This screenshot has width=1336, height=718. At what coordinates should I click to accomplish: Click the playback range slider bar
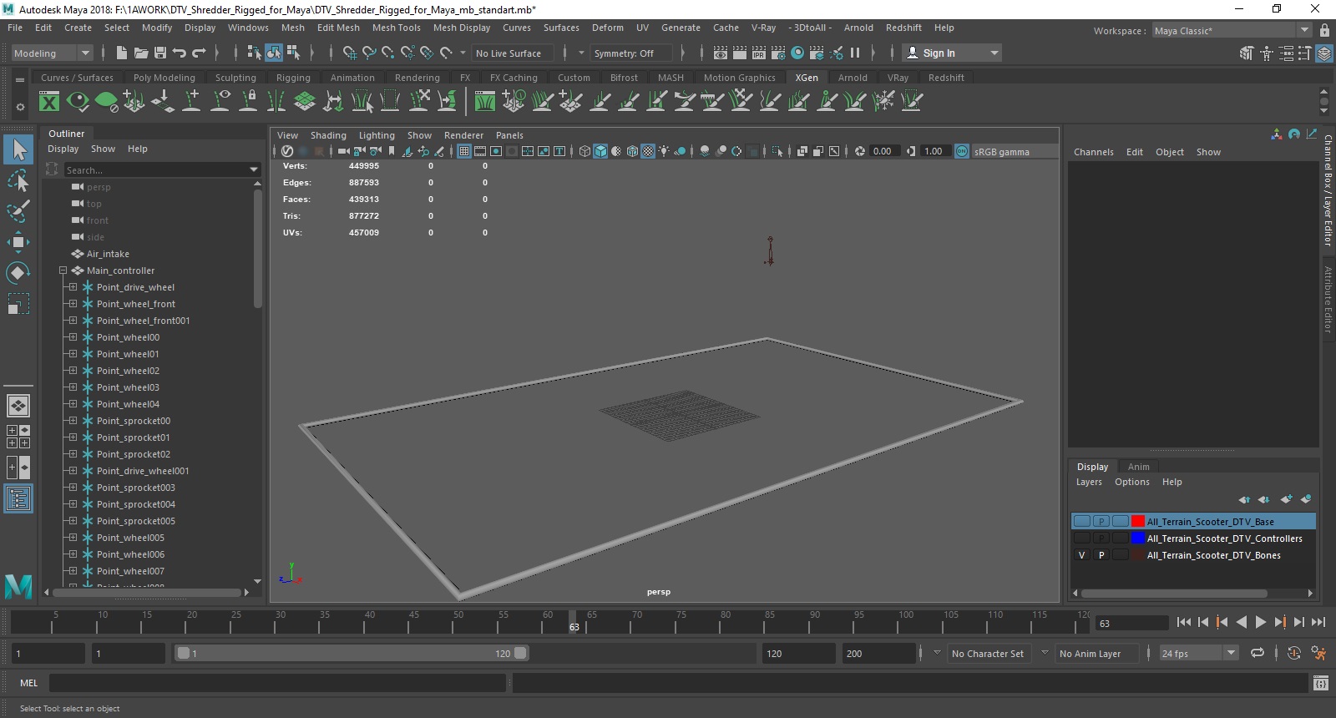point(352,653)
